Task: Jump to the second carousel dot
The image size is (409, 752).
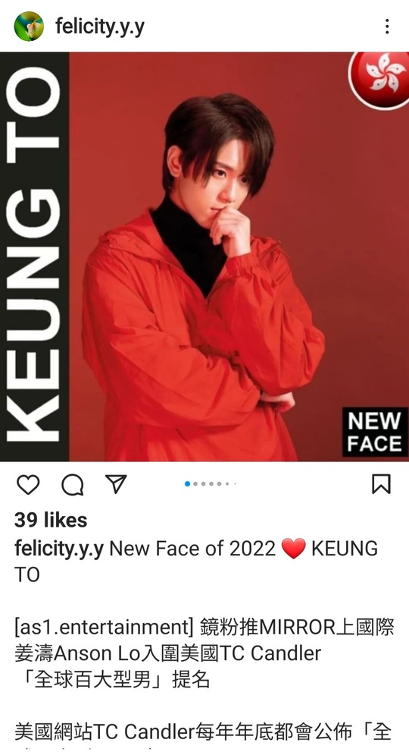Action: (x=195, y=484)
